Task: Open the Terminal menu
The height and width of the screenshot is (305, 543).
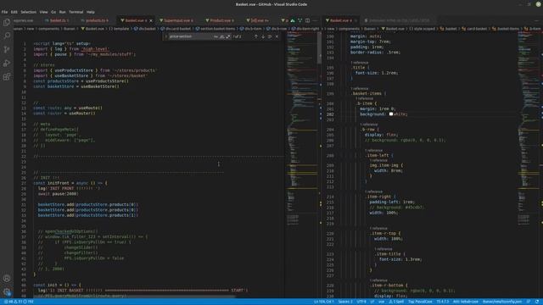Action: tap(76, 12)
